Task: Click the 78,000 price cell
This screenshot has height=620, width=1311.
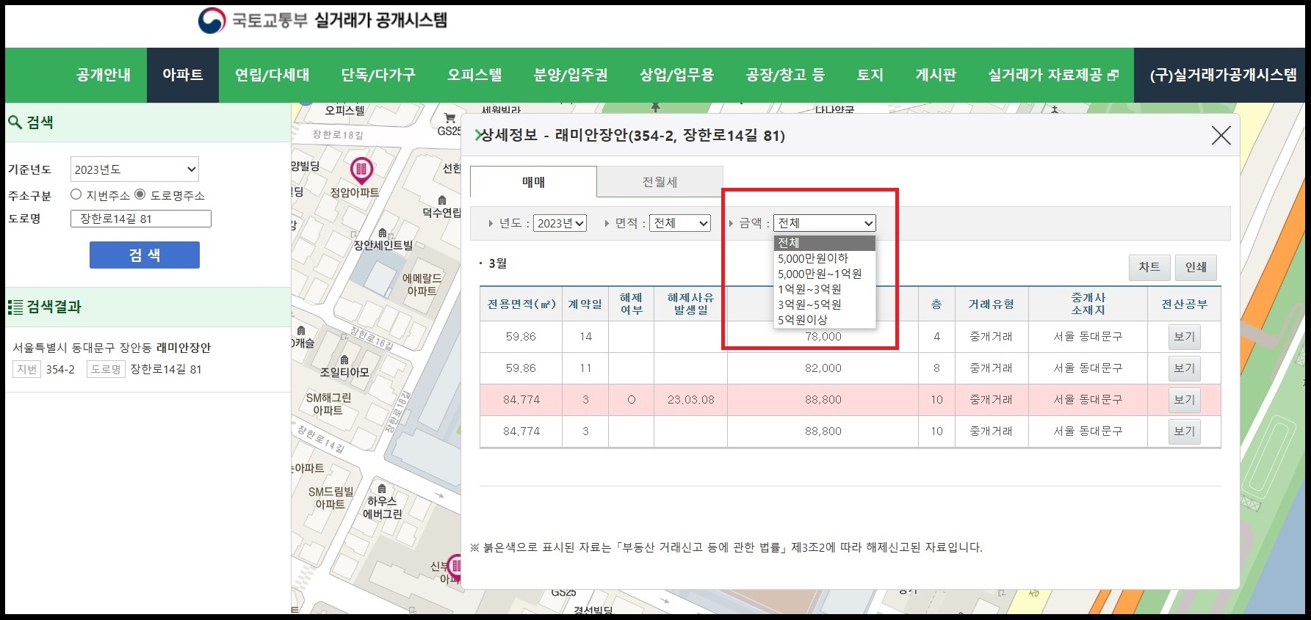Action: [823, 337]
